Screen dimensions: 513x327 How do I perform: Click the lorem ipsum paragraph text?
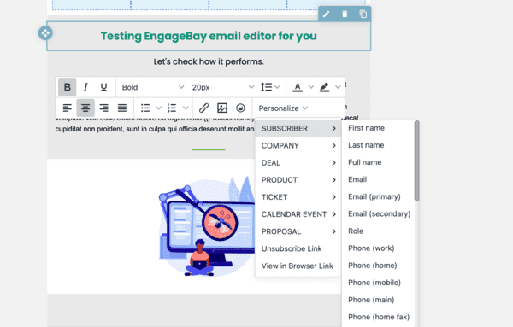point(155,129)
